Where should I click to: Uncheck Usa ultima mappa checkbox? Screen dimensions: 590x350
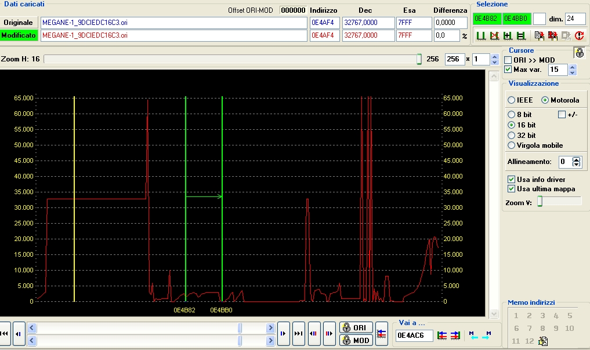[x=511, y=189]
